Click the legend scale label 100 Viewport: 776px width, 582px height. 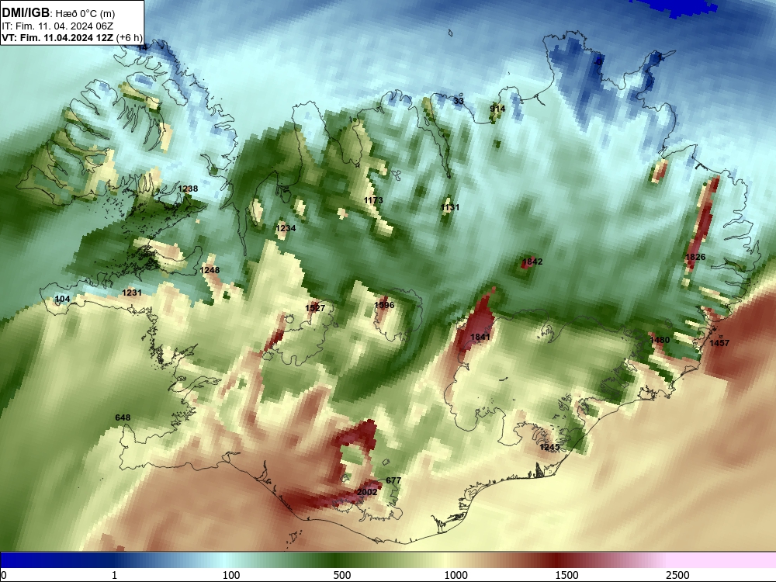click(x=231, y=575)
